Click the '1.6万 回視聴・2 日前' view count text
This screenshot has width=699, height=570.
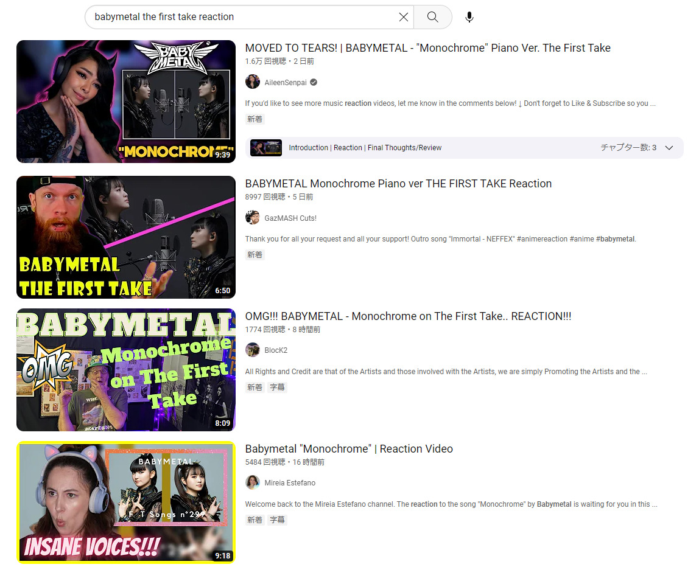pos(279,61)
